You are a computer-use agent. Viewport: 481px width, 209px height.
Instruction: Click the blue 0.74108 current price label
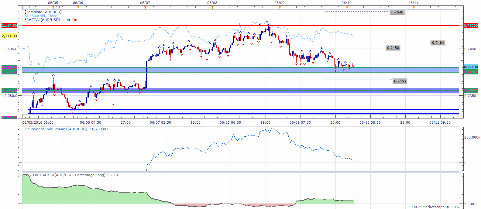[x=471, y=67]
